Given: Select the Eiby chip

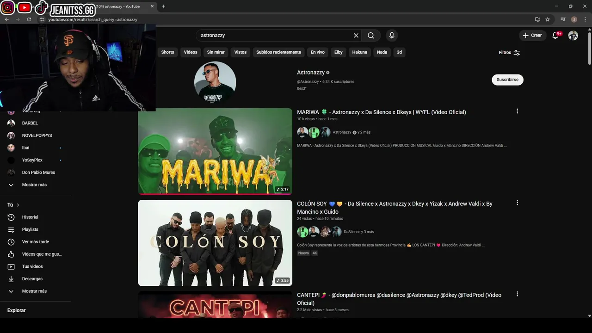Looking at the screenshot, I should tap(339, 52).
